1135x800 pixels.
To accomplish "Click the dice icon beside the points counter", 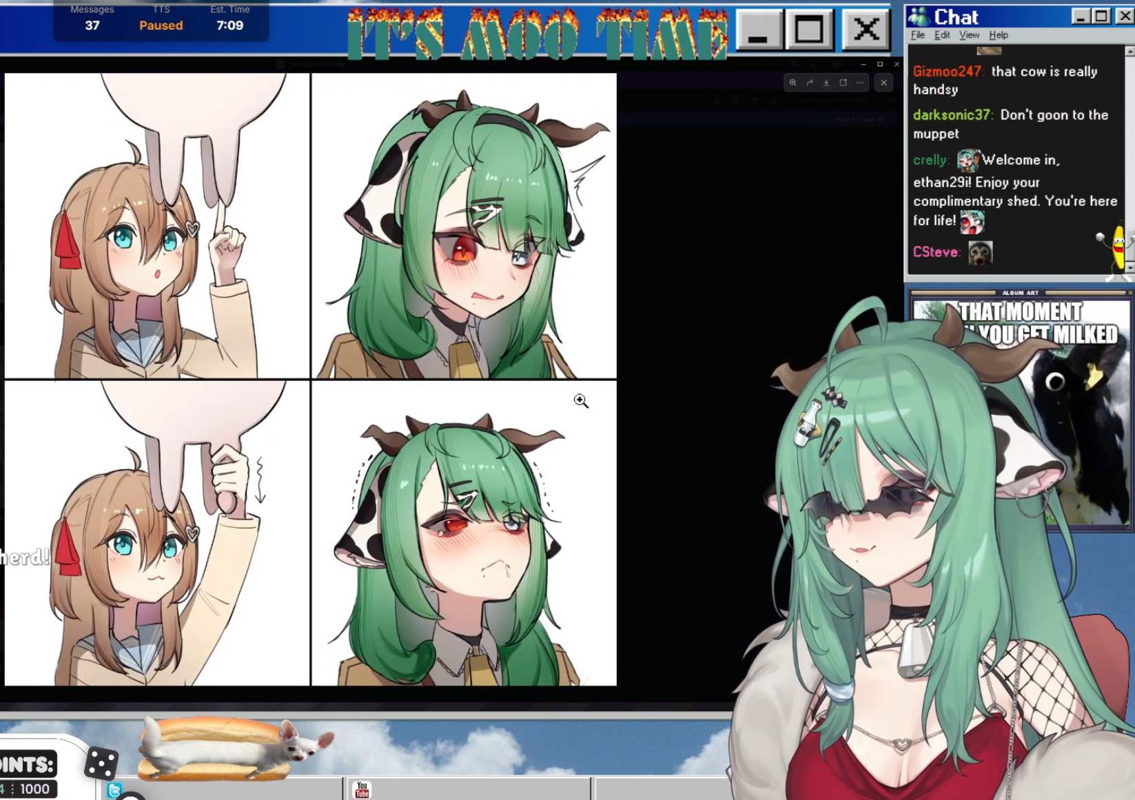I will coord(101,763).
